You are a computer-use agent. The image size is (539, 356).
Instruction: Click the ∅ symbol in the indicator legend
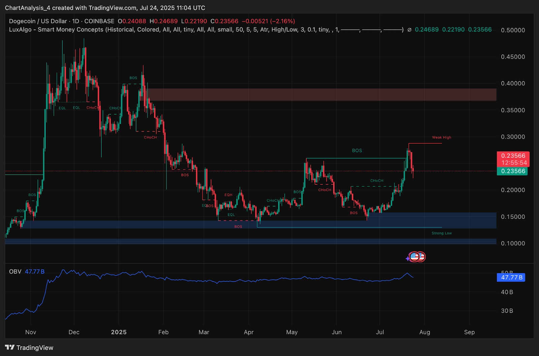409,30
